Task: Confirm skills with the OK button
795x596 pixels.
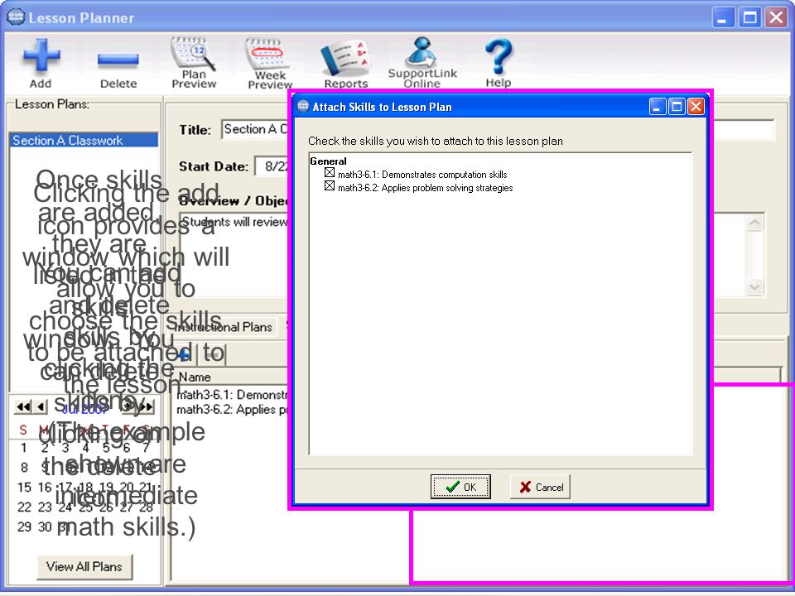Action: tap(460, 487)
